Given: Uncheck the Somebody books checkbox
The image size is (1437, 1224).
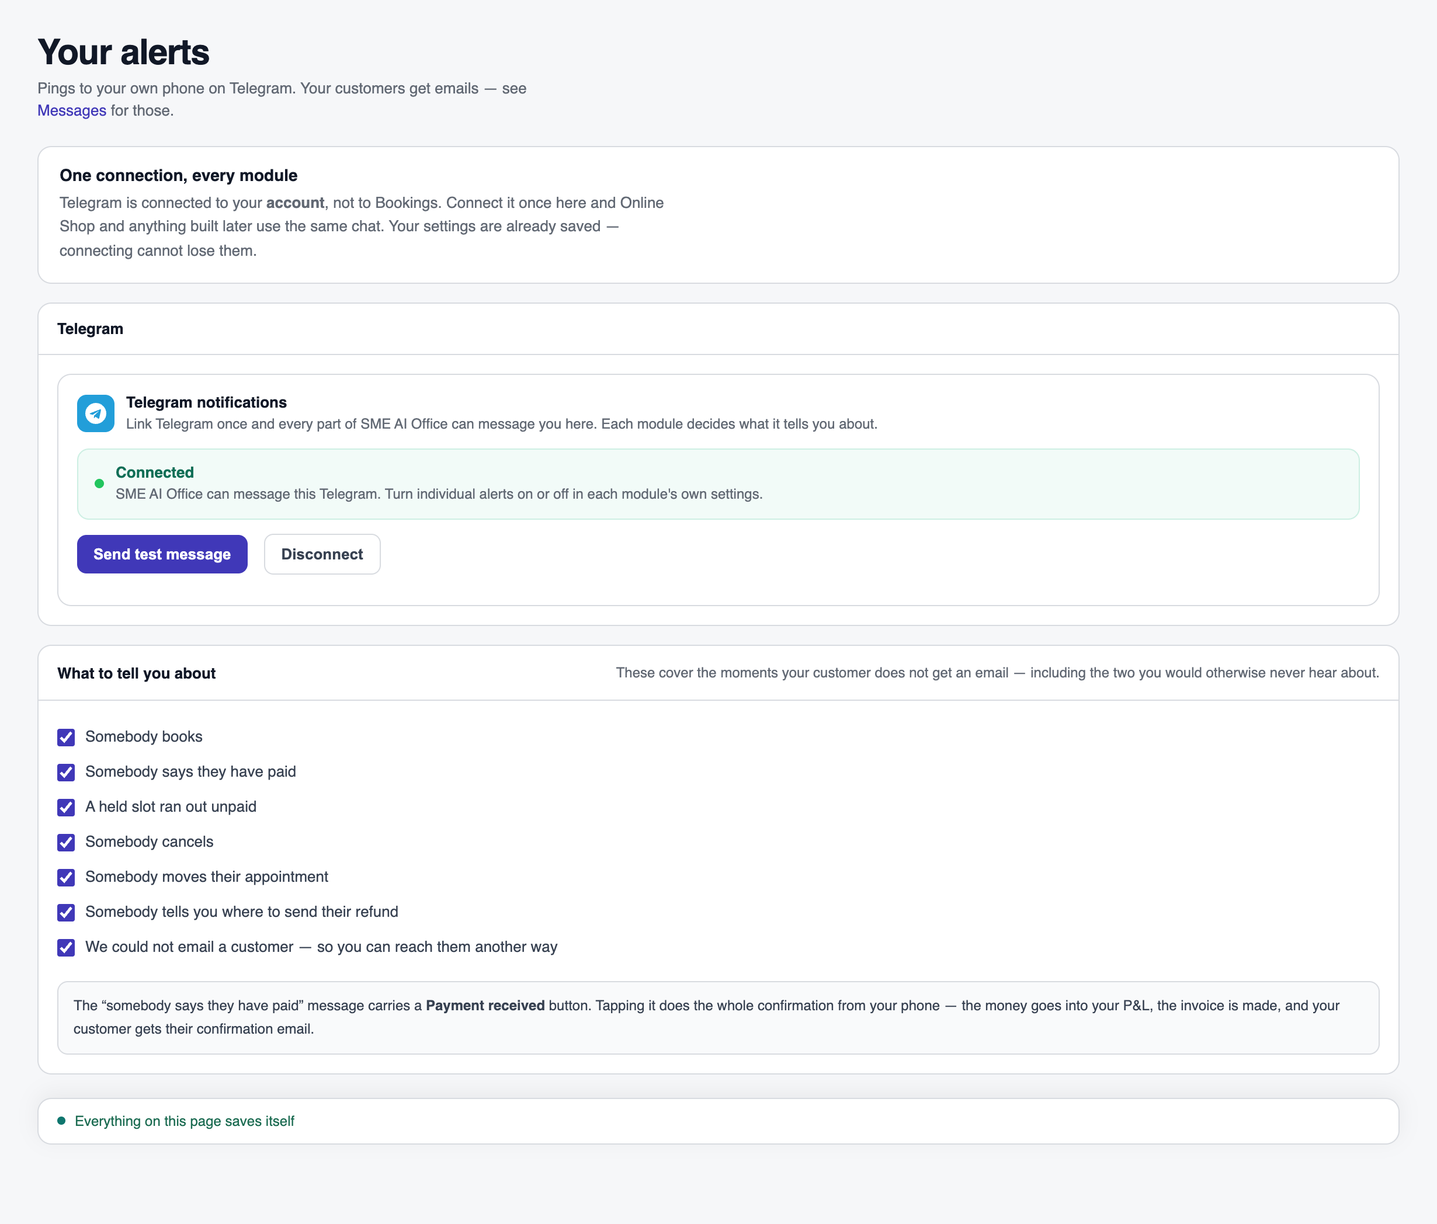Looking at the screenshot, I should (66, 737).
